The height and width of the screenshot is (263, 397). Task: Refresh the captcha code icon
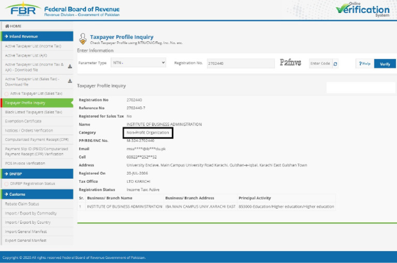[335, 64]
